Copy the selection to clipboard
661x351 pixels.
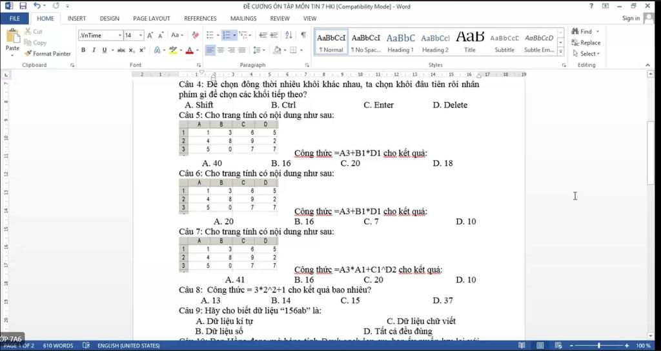tap(36, 43)
